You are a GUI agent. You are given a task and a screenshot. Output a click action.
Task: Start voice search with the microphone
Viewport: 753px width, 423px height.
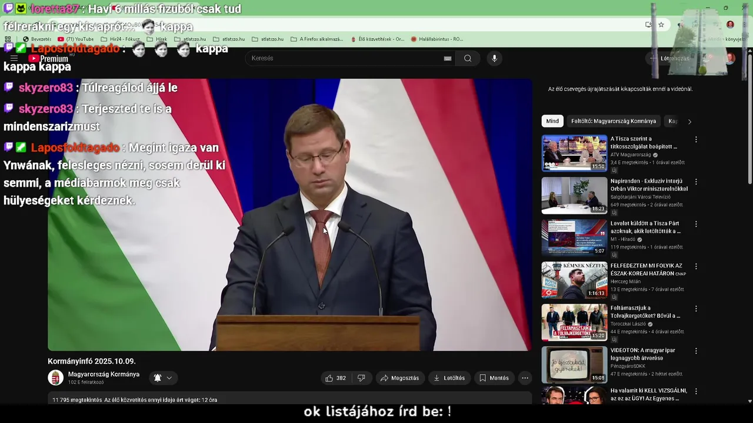(x=494, y=58)
